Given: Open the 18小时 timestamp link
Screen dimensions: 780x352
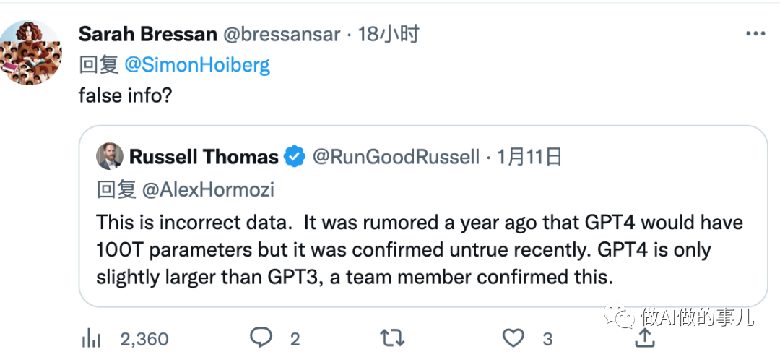Looking at the screenshot, I should tap(389, 34).
